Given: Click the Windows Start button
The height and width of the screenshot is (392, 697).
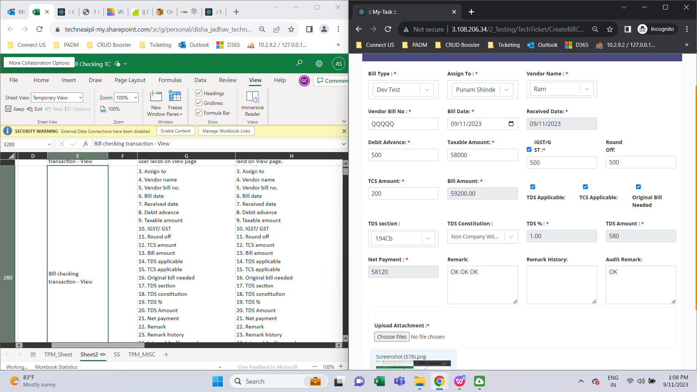Looking at the screenshot, I should 217,381.
